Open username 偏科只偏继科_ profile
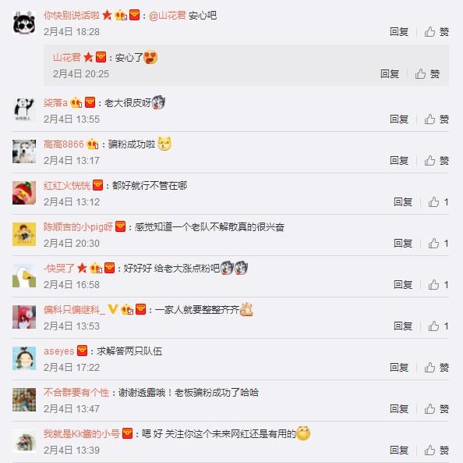The height and width of the screenshot is (463, 463). (74, 310)
